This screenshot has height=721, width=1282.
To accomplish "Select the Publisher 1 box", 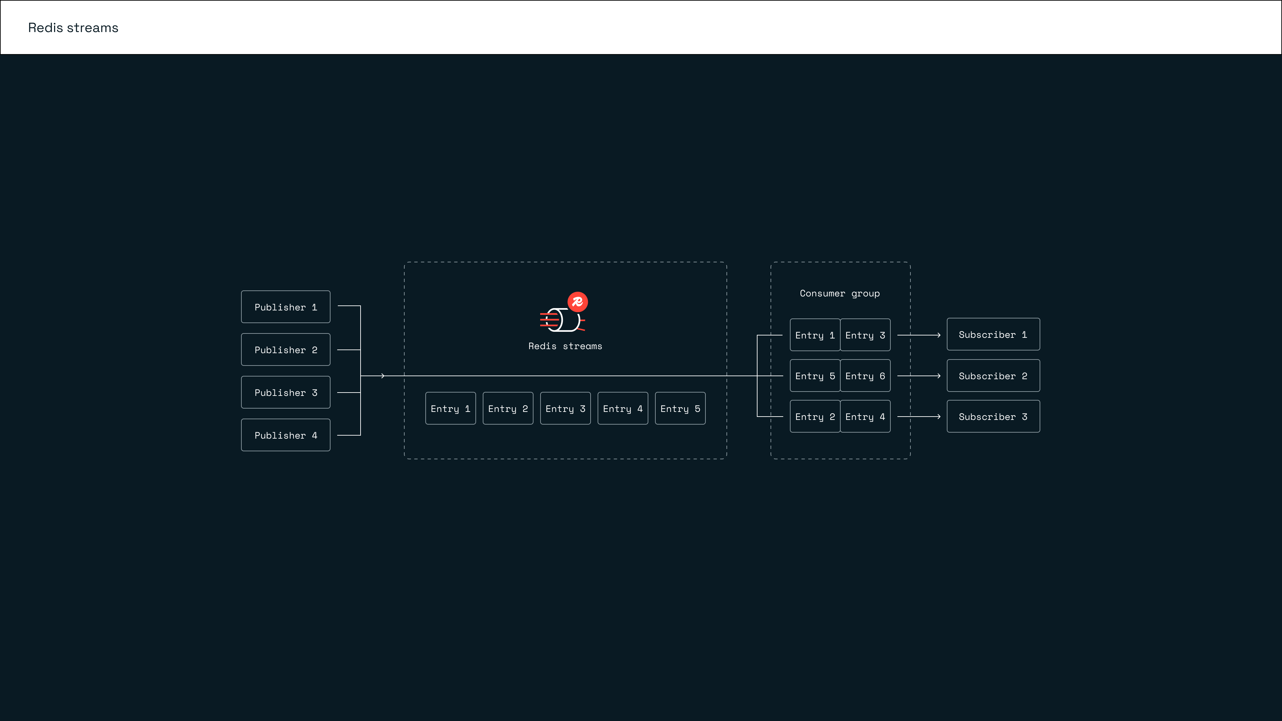I will pos(286,307).
